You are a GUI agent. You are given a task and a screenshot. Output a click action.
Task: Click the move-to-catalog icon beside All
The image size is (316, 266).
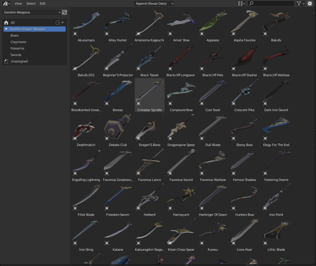(x=58, y=23)
